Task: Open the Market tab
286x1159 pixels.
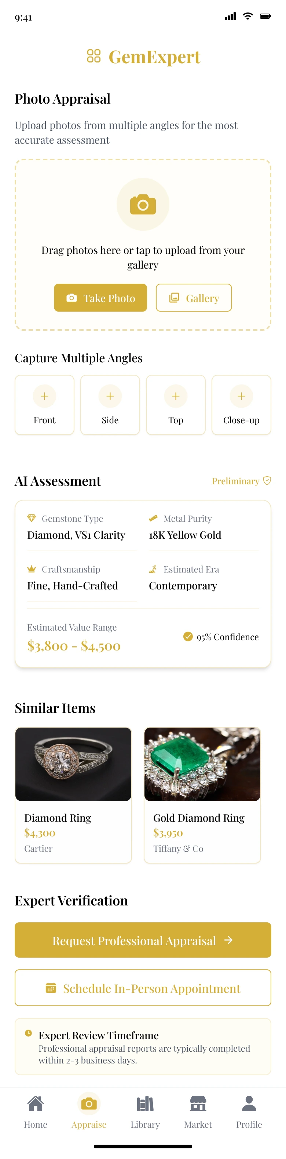Action: point(198,1111)
